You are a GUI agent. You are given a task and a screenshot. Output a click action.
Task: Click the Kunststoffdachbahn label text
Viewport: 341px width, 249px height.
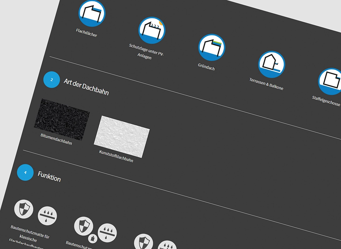pos(116,156)
